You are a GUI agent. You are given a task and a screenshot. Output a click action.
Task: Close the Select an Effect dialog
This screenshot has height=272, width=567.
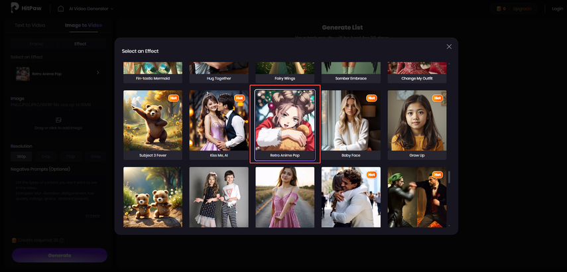pos(449,46)
